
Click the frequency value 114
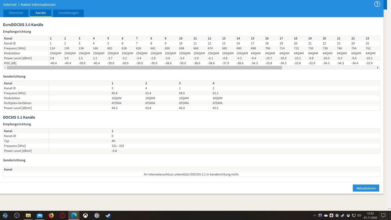[52, 49]
